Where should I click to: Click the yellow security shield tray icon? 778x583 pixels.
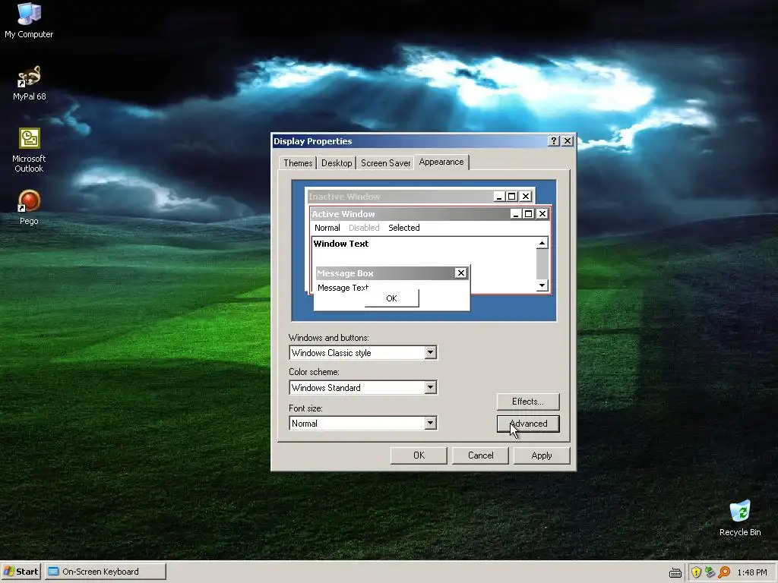696,572
